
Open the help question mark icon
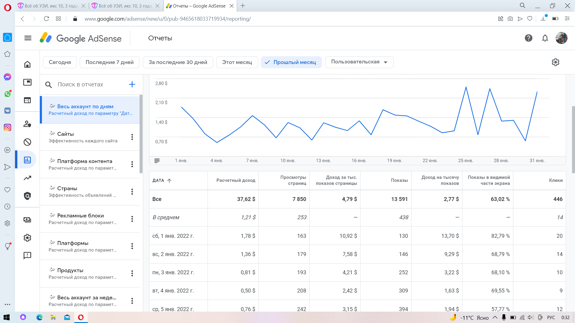point(529,38)
